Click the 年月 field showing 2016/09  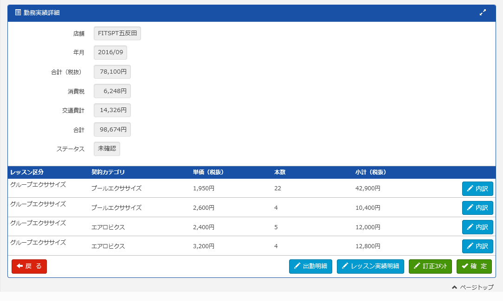(110, 53)
